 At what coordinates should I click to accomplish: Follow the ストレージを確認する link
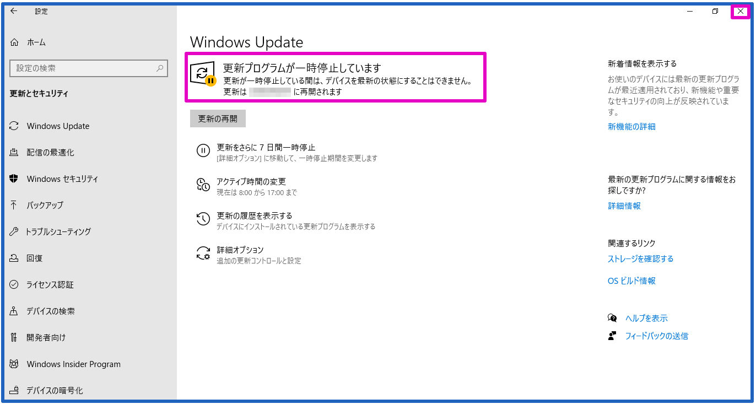click(x=640, y=259)
